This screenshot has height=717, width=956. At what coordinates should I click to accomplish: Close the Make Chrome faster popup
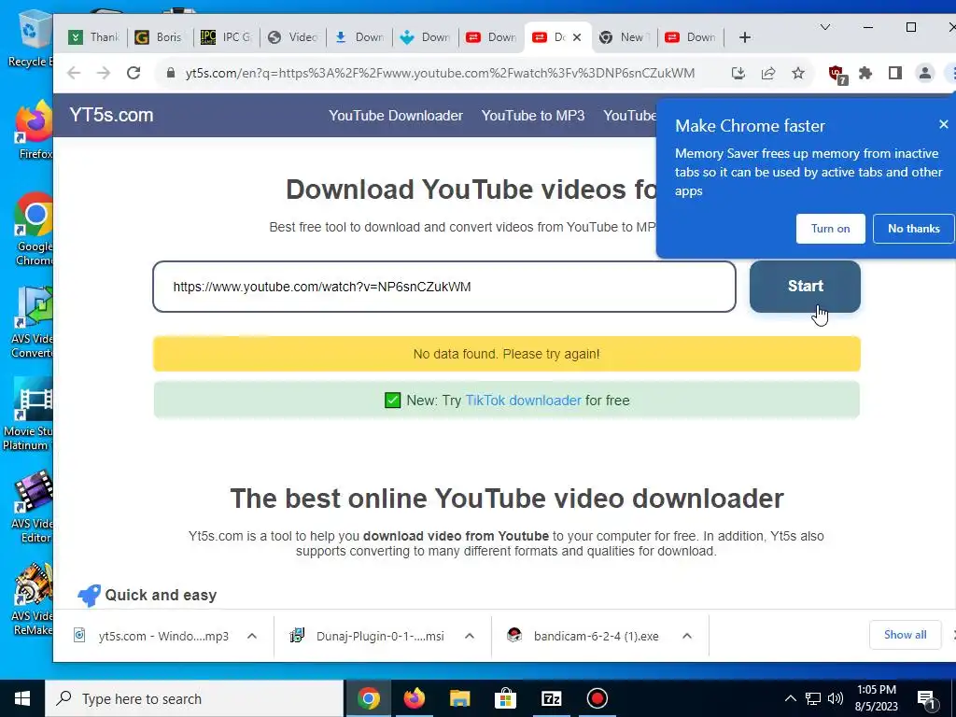coord(944,124)
